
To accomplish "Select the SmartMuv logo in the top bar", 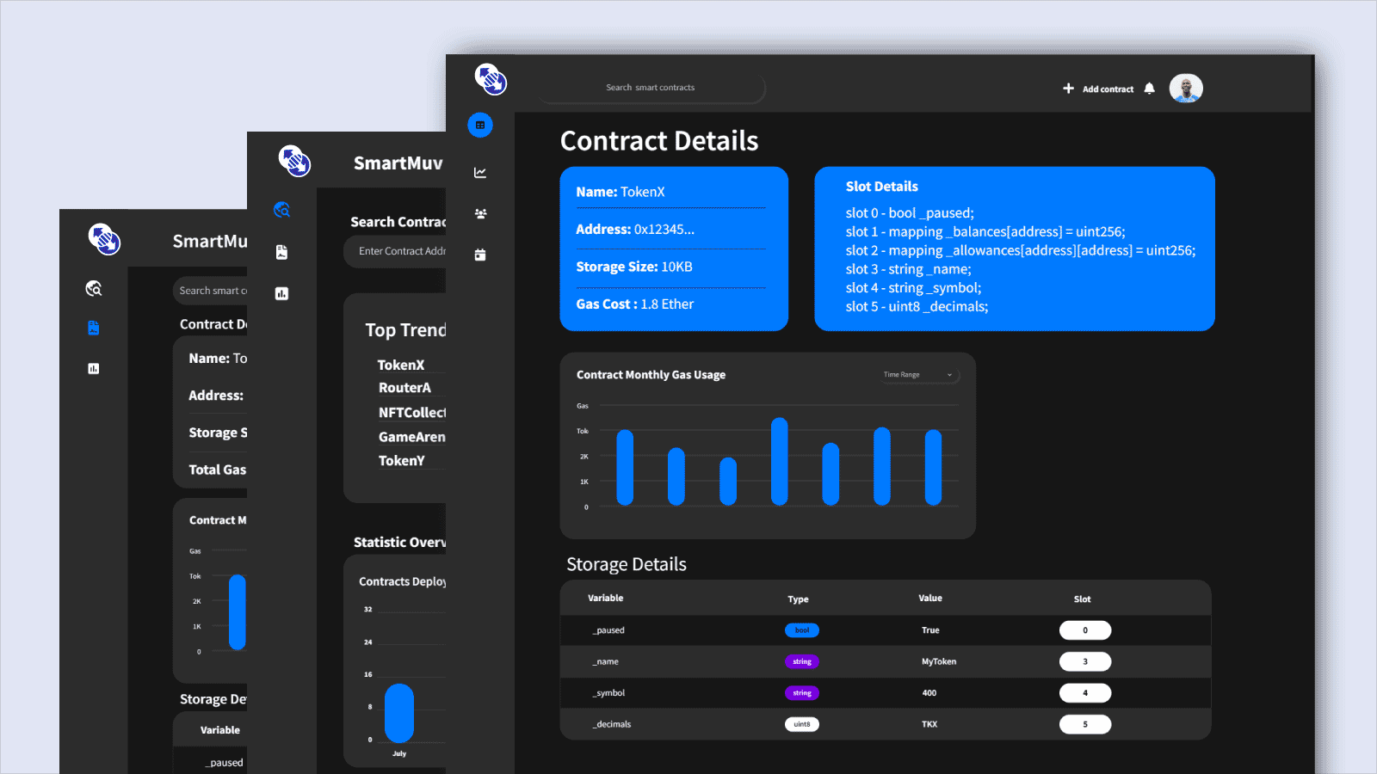I will 489,81.
